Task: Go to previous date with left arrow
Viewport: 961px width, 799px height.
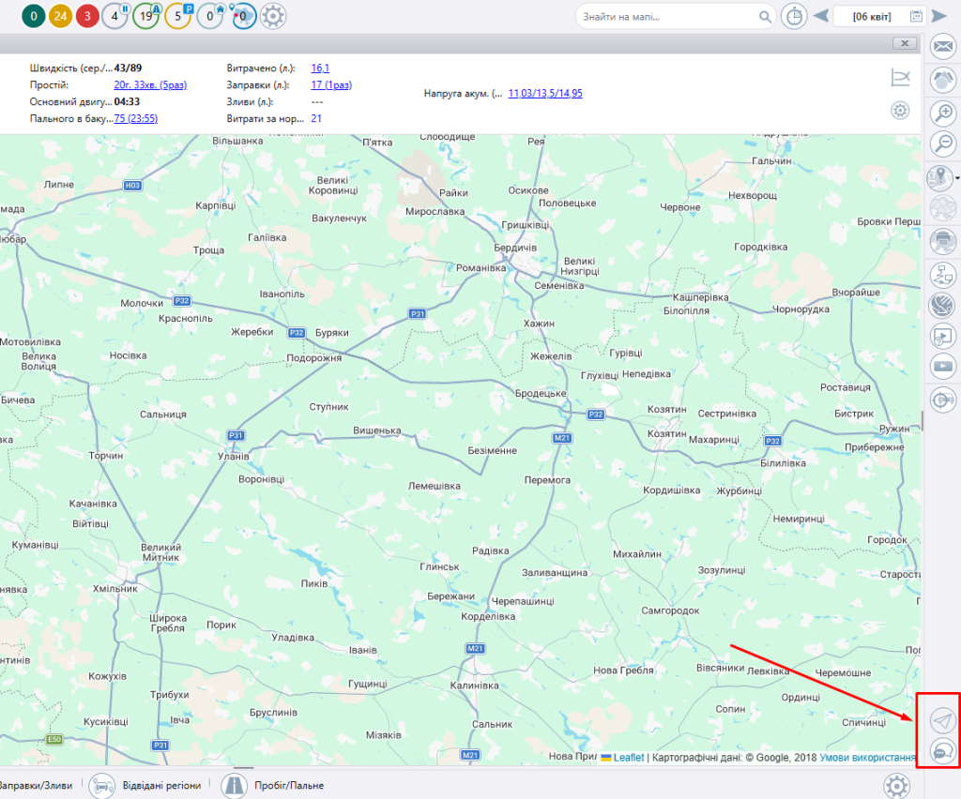Action: (x=820, y=16)
